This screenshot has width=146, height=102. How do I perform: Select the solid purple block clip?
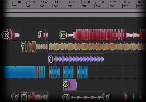pos(70,85)
